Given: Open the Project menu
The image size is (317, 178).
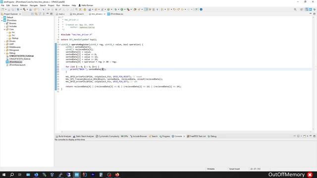Looking at the screenshot, I should (x=51, y=5).
